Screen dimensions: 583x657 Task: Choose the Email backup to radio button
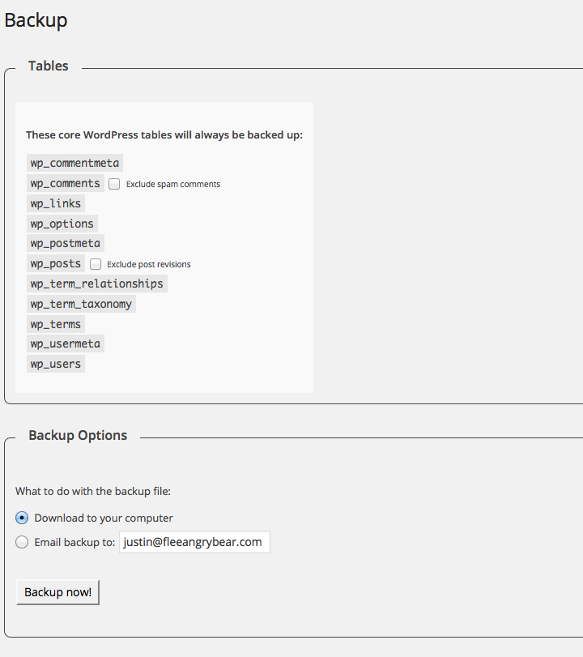tap(22, 542)
